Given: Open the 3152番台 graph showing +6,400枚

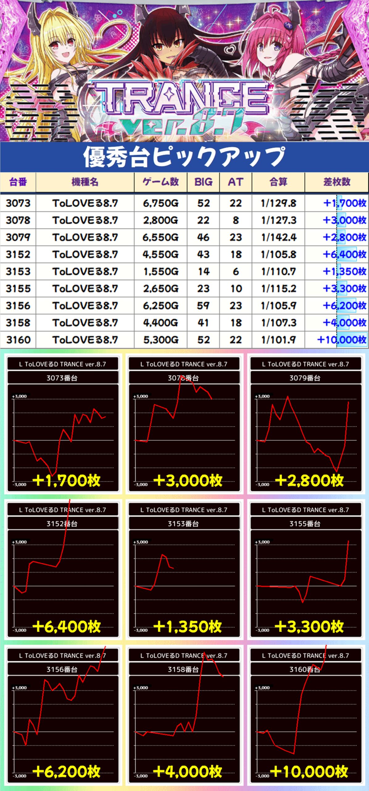Looking at the screenshot, I should pyautogui.click(x=63, y=578).
